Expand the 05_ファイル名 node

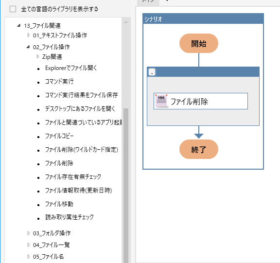point(29,257)
